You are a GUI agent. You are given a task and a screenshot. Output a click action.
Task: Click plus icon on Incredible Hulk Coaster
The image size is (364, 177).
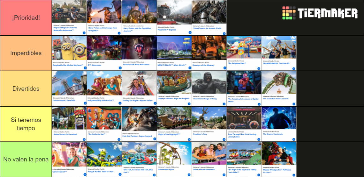(294, 104)
